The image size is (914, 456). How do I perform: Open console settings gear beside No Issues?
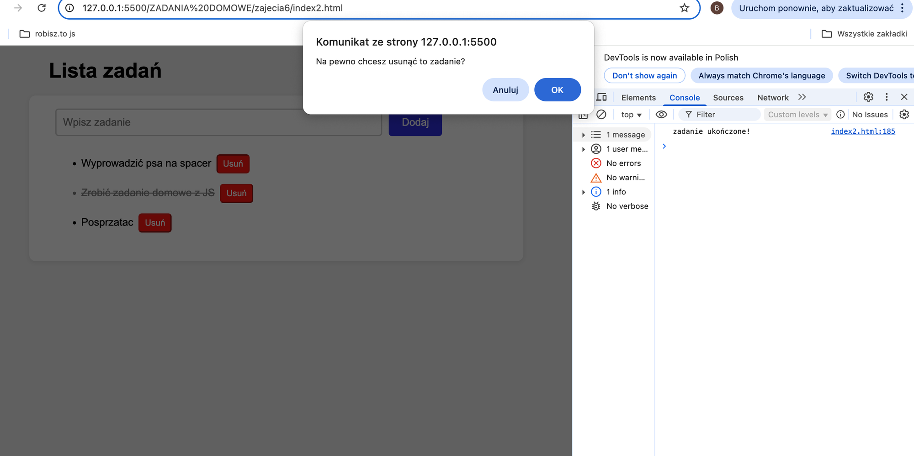coord(904,115)
